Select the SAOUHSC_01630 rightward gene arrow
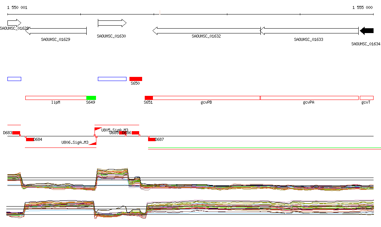Image resolution: width=381 pixels, height=227 pixels. (x=112, y=23)
